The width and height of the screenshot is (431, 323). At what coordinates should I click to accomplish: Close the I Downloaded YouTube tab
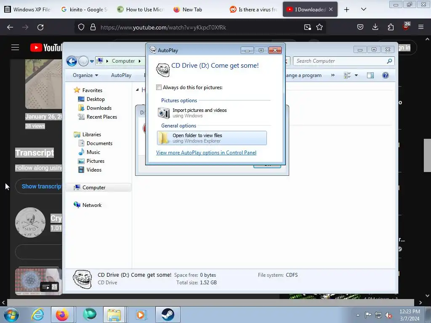click(331, 9)
